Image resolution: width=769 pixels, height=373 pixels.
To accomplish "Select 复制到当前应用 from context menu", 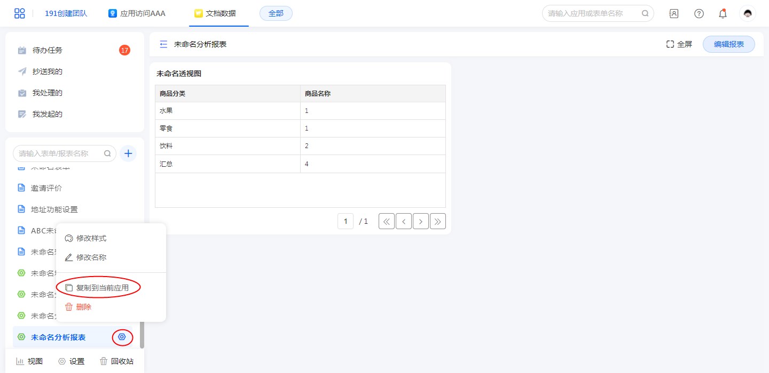I will [102, 288].
